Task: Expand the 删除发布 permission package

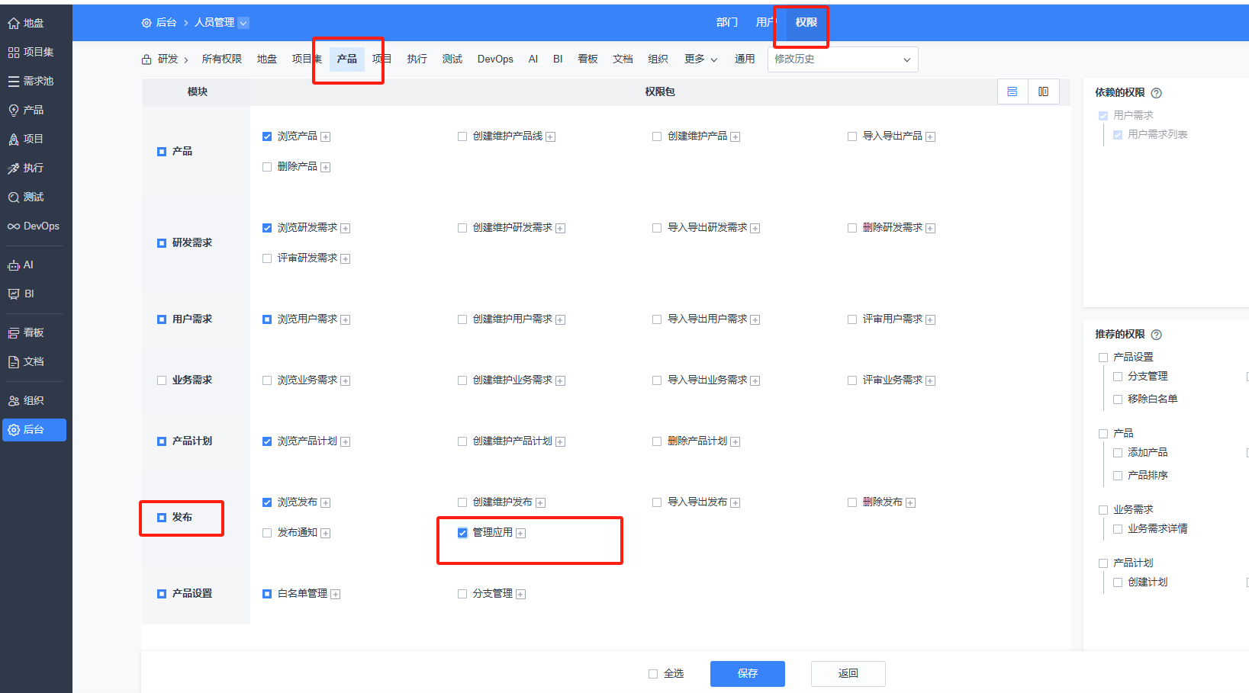Action: tap(911, 503)
